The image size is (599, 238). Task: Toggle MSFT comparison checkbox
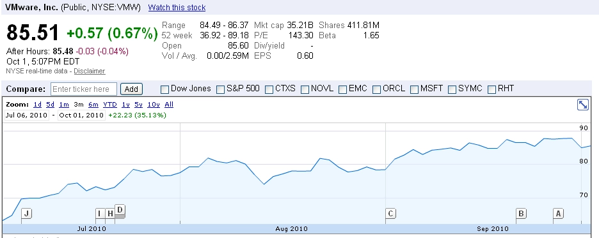pos(415,89)
